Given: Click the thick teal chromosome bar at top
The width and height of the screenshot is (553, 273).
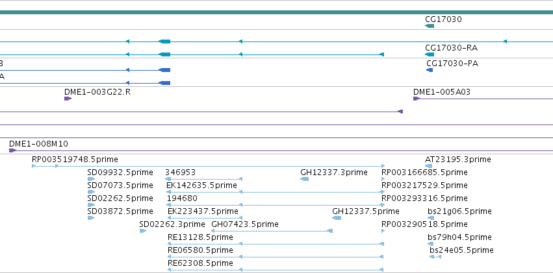Looking at the screenshot, I should point(277,12).
